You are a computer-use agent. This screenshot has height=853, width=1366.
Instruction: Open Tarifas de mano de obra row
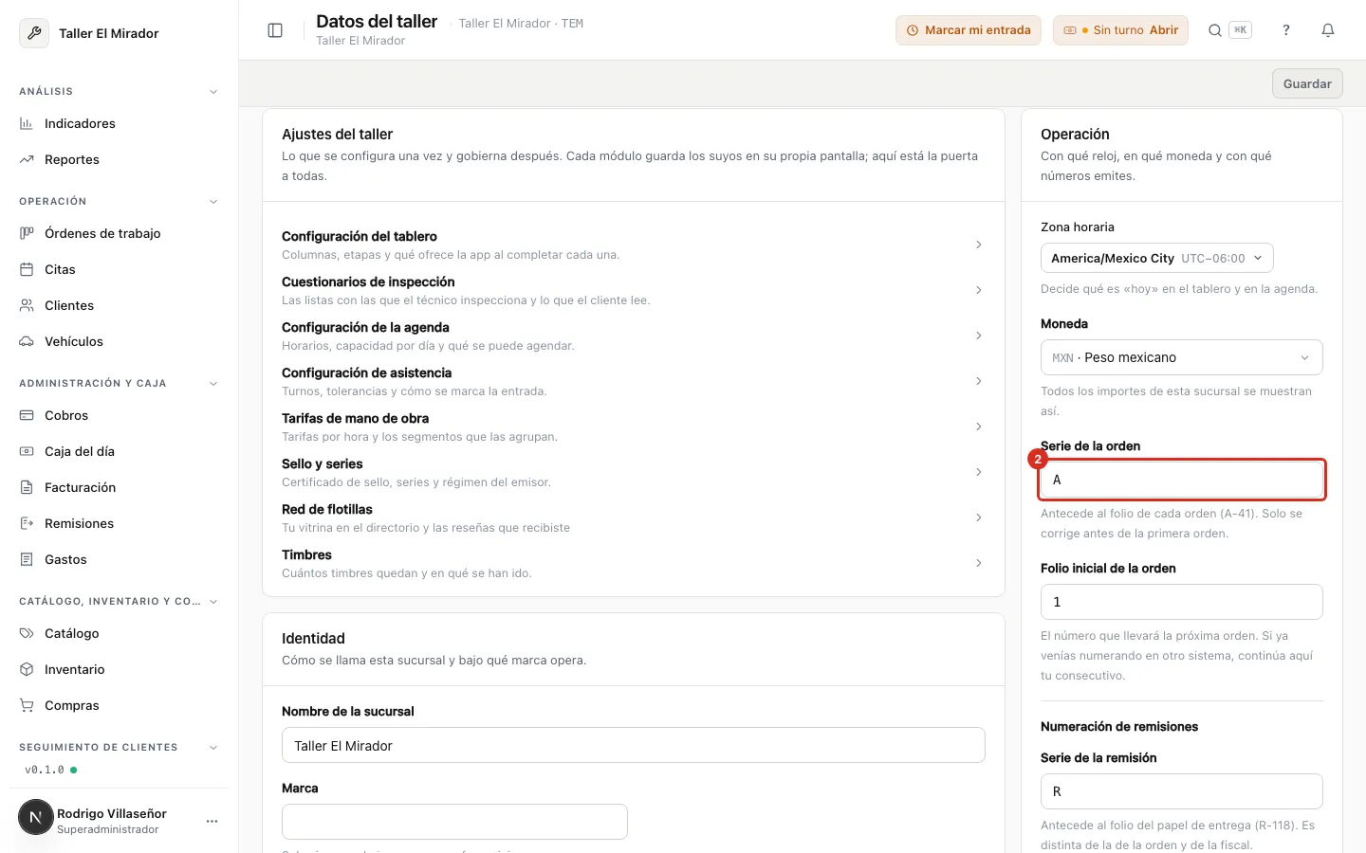(x=633, y=426)
